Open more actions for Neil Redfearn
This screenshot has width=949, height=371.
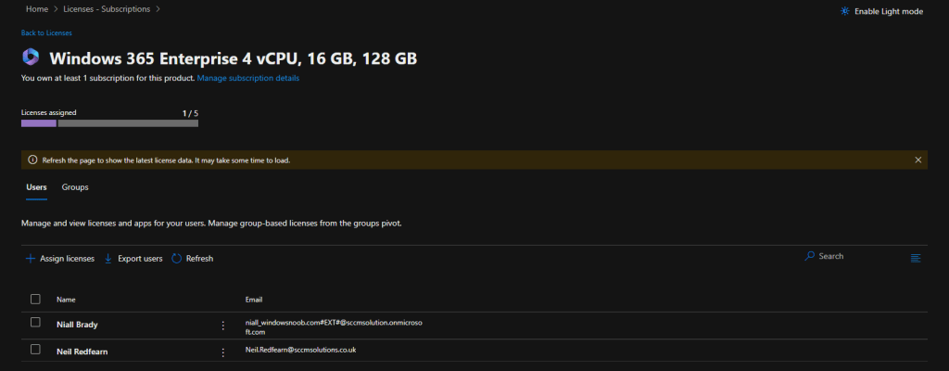pyautogui.click(x=223, y=352)
